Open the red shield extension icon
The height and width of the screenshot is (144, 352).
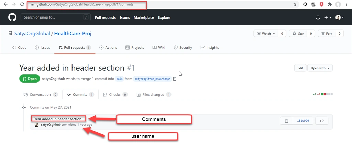321,4
